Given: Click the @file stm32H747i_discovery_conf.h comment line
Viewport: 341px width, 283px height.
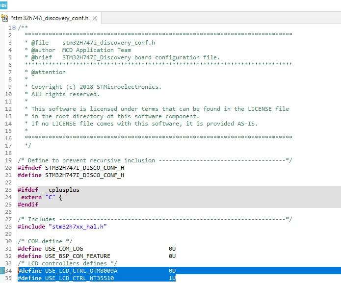Looking at the screenshot, I should [x=90, y=43].
